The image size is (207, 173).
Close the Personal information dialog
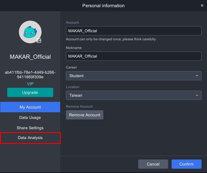(x=202, y=5)
